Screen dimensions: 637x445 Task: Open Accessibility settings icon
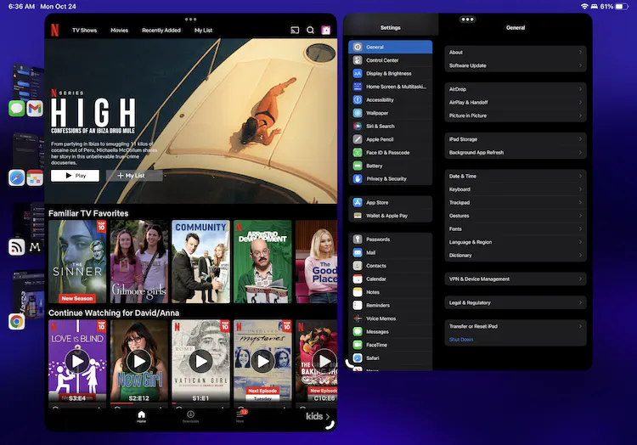(358, 99)
